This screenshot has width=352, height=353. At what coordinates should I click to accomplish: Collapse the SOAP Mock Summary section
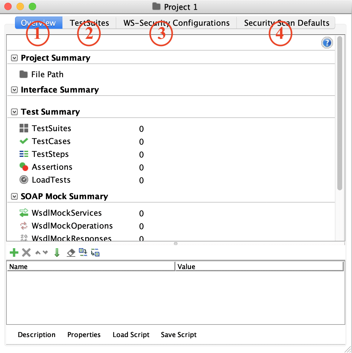coord(14,196)
